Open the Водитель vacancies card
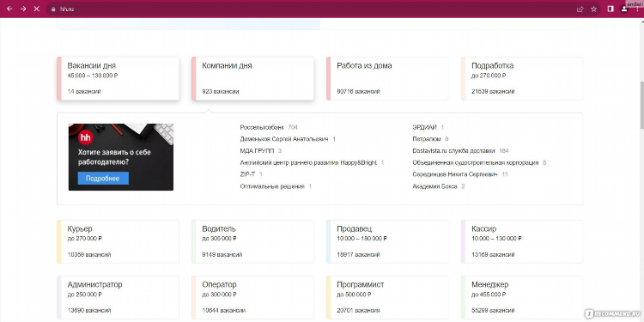 [x=252, y=241]
